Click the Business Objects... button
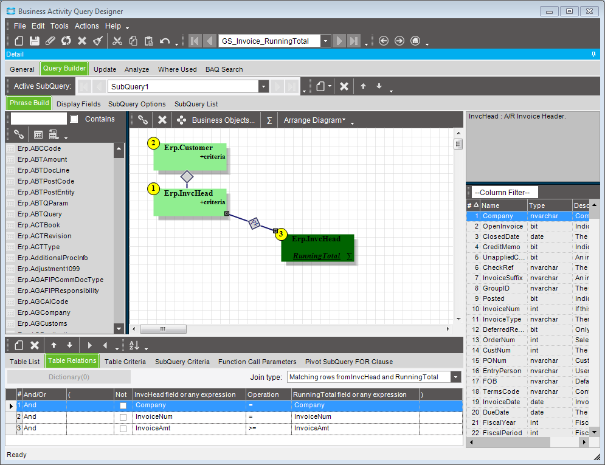This screenshot has width=605, height=465. pos(223,120)
